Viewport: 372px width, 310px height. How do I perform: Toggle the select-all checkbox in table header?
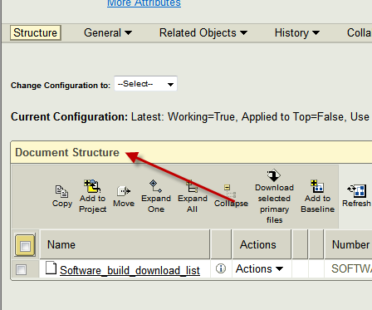click(25, 246)
